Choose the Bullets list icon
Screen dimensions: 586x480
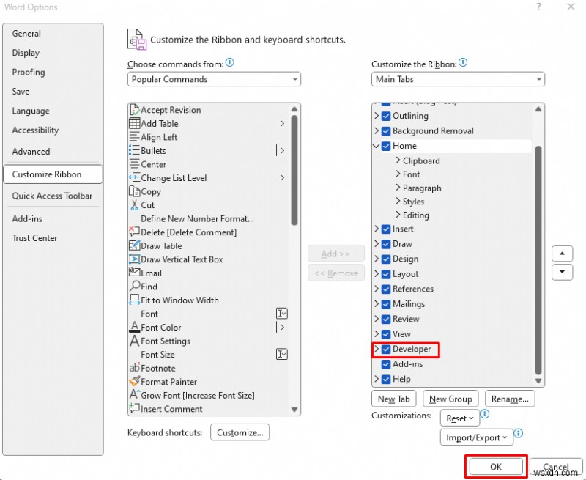pyautogui.click(x=134, y=150)
